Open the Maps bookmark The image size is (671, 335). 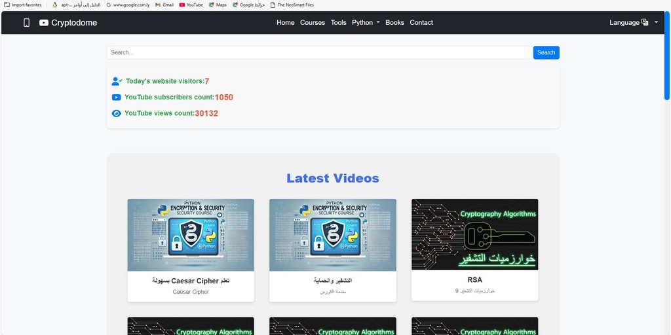[218, 5]
